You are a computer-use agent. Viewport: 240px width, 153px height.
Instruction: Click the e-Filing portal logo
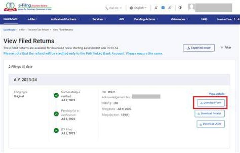28,7
